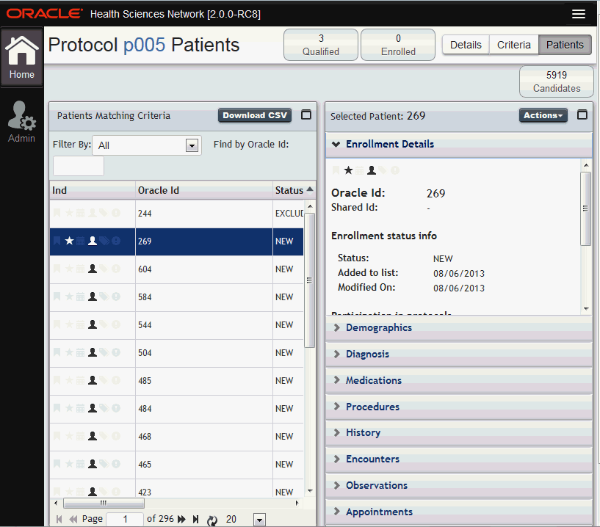600x527 pixels.
Task: Click alert indicator on patient 269 row
Action: point(116,241)
